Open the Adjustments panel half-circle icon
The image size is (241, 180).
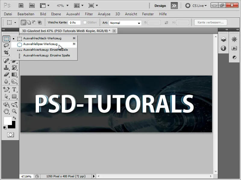point(234,57)
